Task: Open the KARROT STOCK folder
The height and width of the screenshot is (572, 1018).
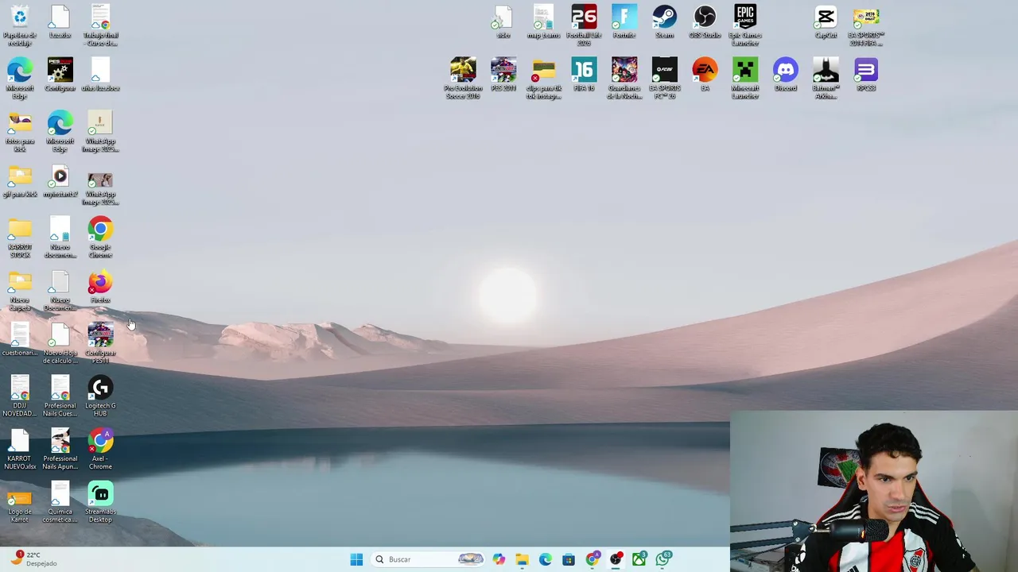Action: click(20, 238)
